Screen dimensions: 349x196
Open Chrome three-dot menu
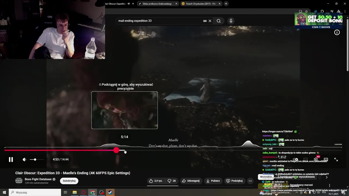345,11
